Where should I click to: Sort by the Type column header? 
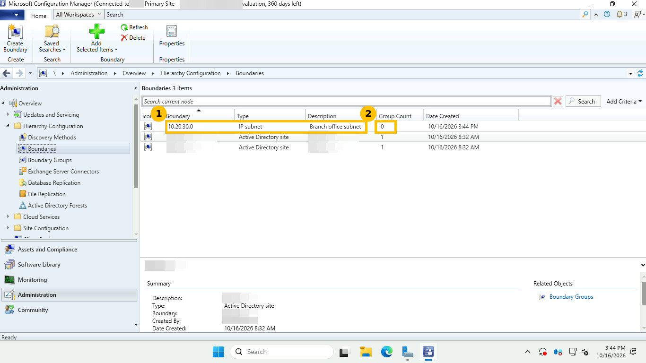click(270, 116)
